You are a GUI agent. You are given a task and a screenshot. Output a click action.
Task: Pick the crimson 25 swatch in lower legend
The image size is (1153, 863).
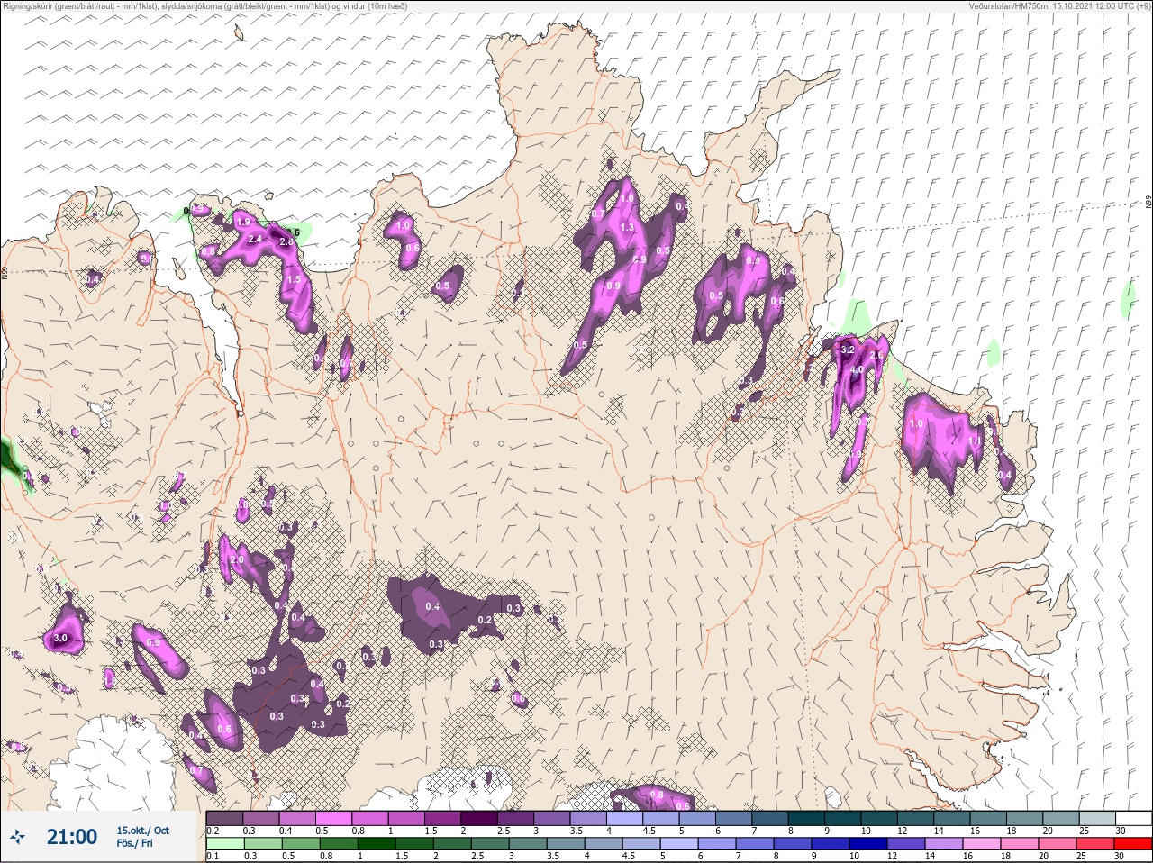[x=1094, y=844]
